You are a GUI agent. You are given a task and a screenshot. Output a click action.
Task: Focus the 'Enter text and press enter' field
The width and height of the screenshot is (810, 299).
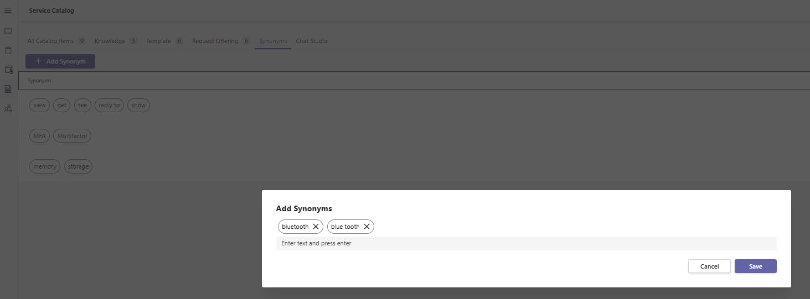tap(526, 243)
